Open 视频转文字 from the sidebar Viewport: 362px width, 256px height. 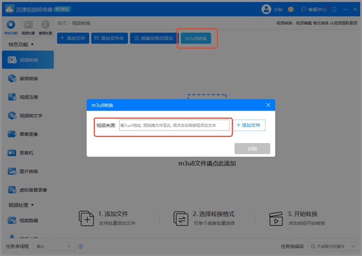click(28, 115)
